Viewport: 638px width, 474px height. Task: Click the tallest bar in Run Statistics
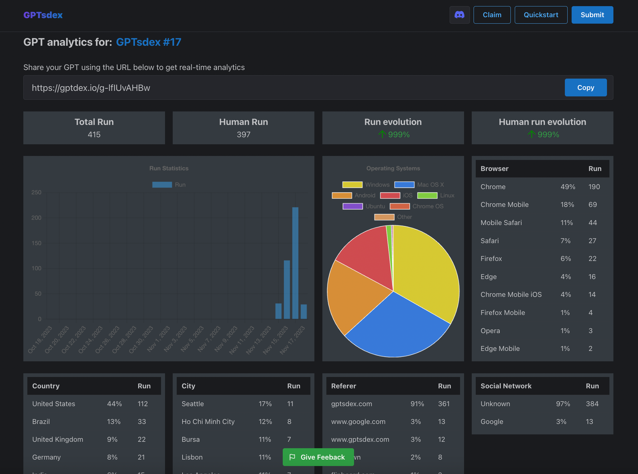point(295,263)
